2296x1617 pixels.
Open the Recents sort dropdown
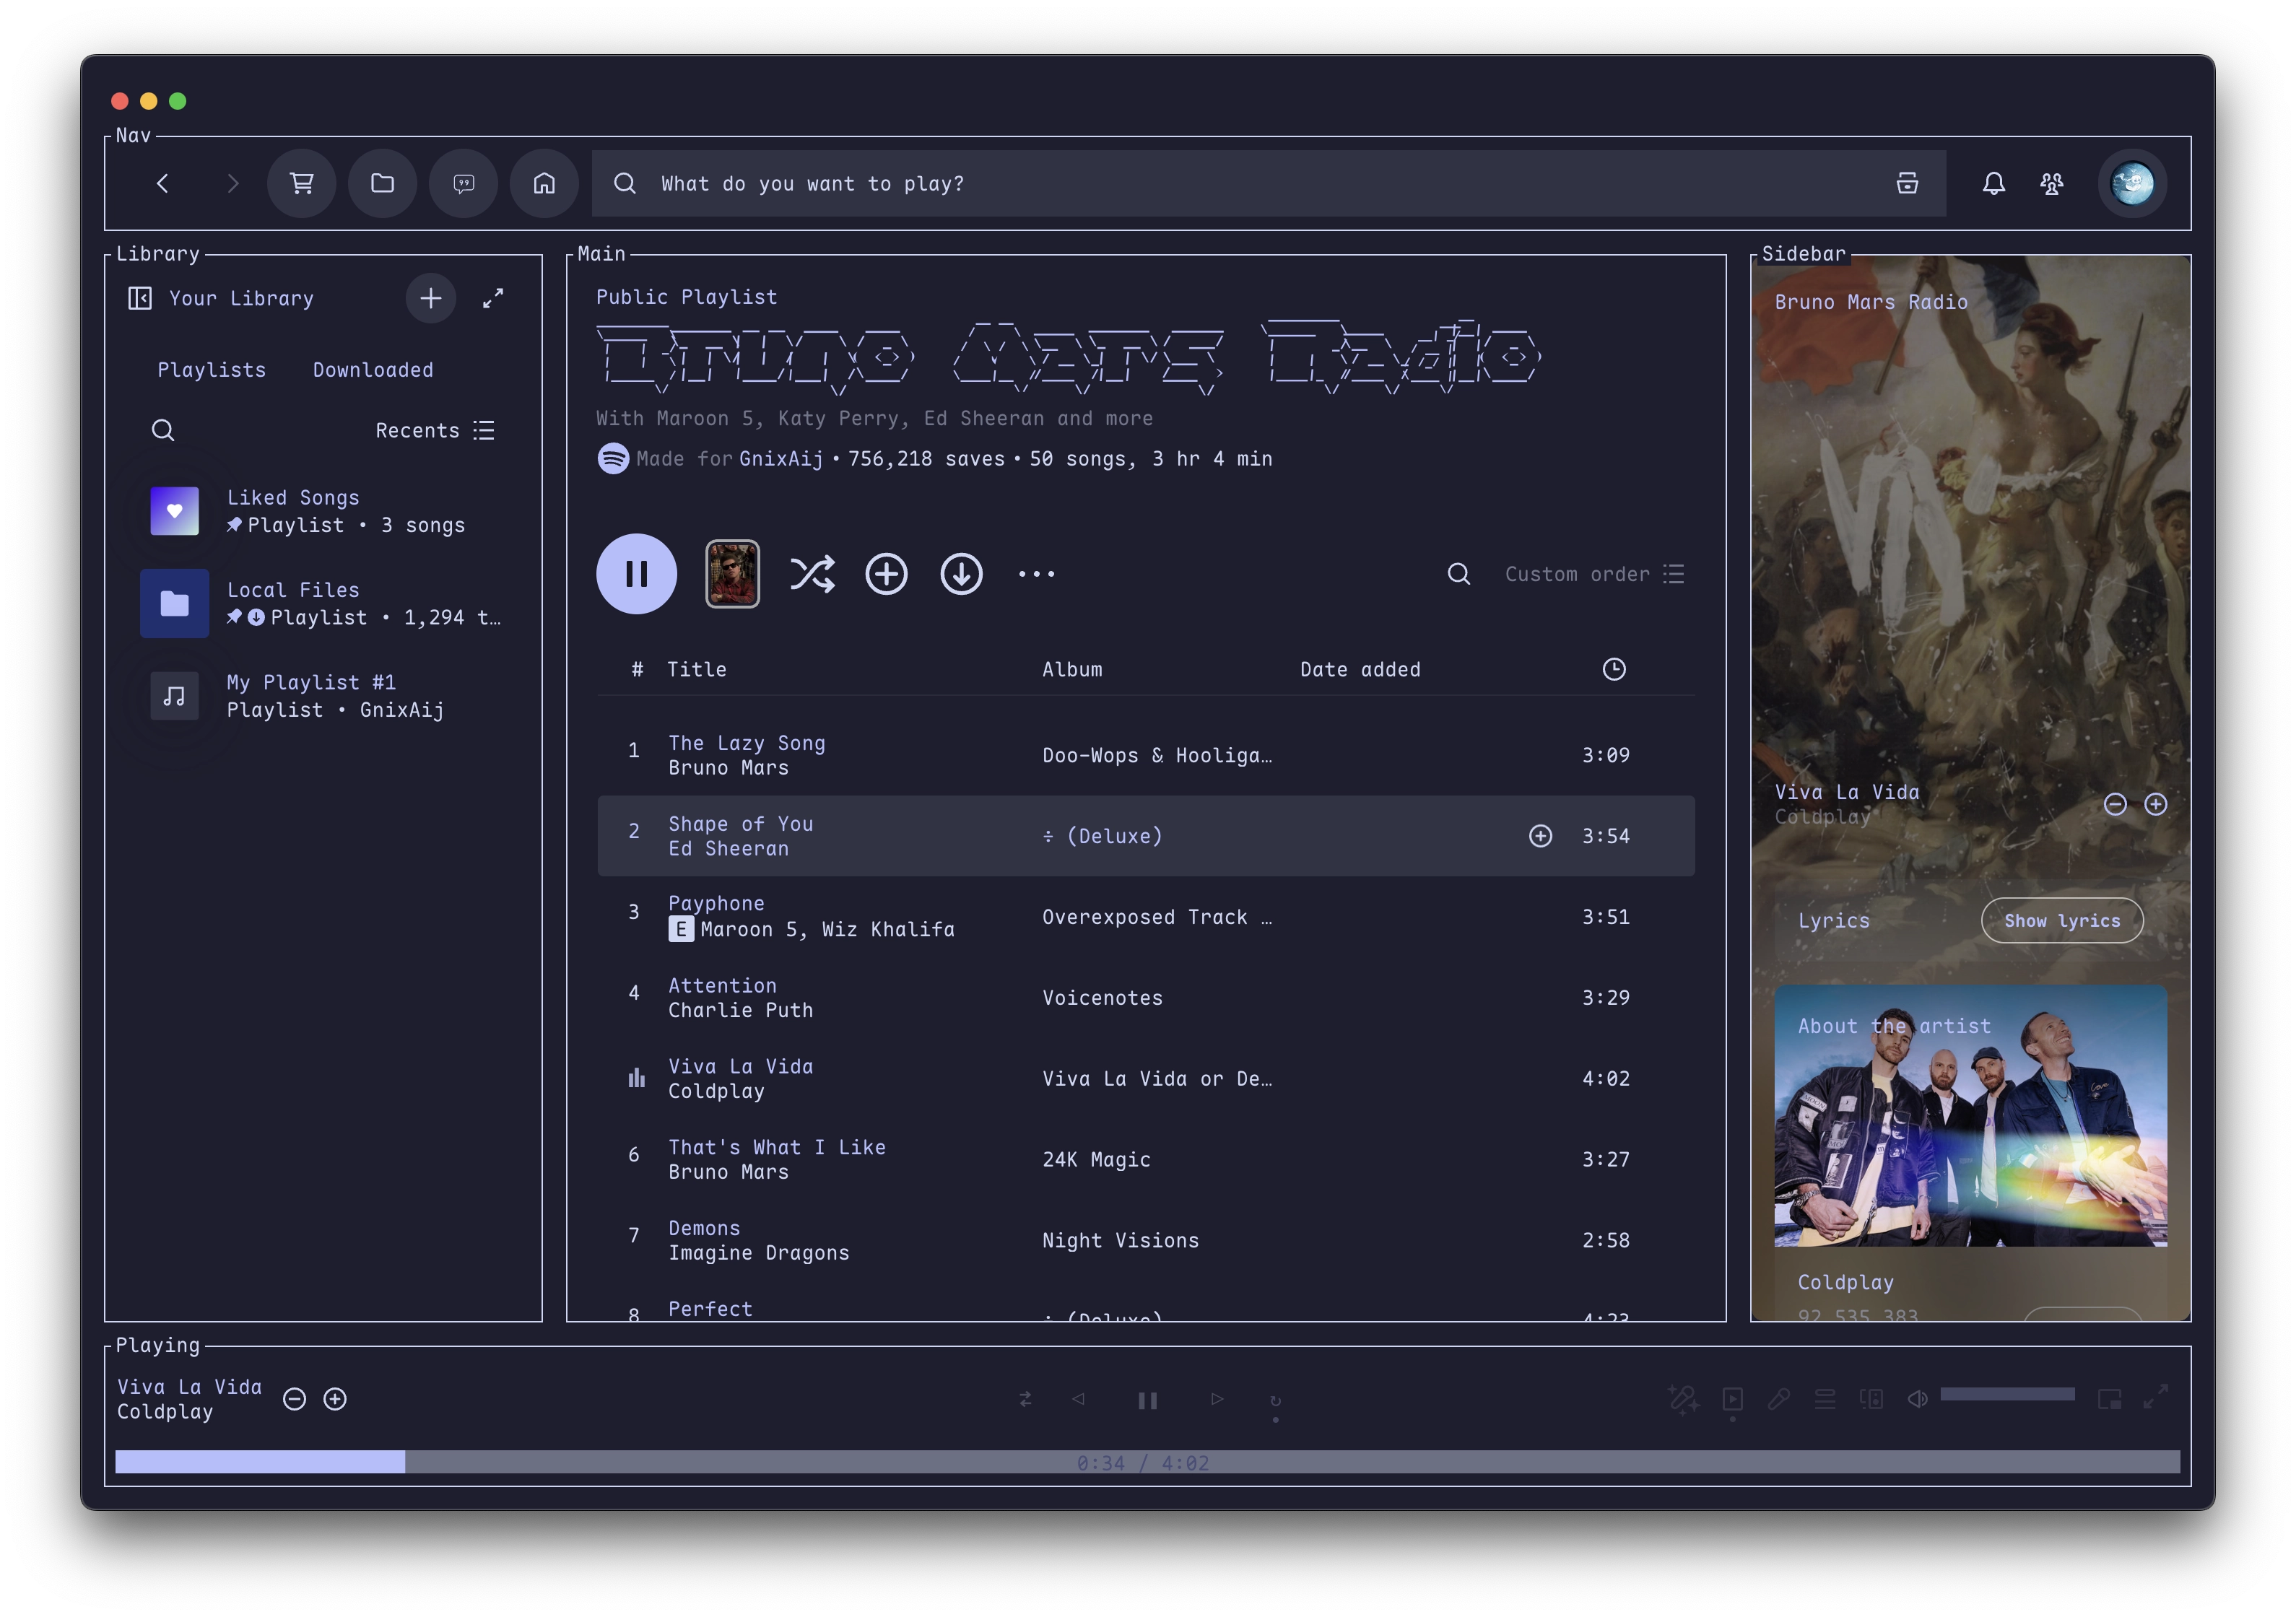pyautogui.click(x=435, y=430)
